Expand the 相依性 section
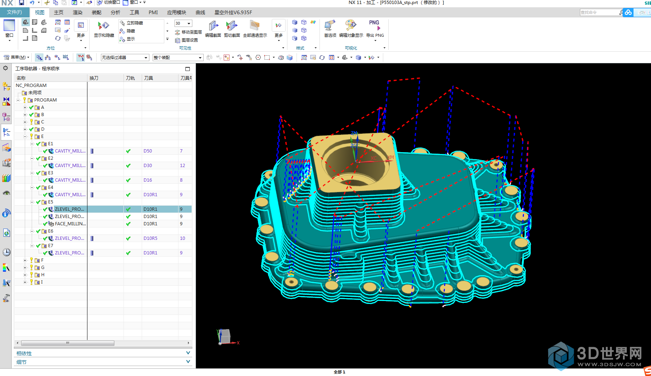Image resolution: width=651 pixels, height=376 pixels. (103, 353)
